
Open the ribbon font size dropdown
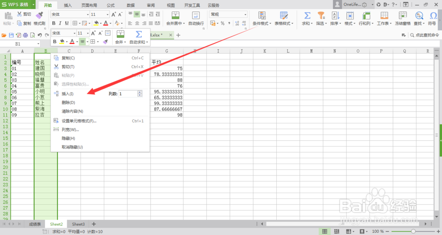coord(107,15)
